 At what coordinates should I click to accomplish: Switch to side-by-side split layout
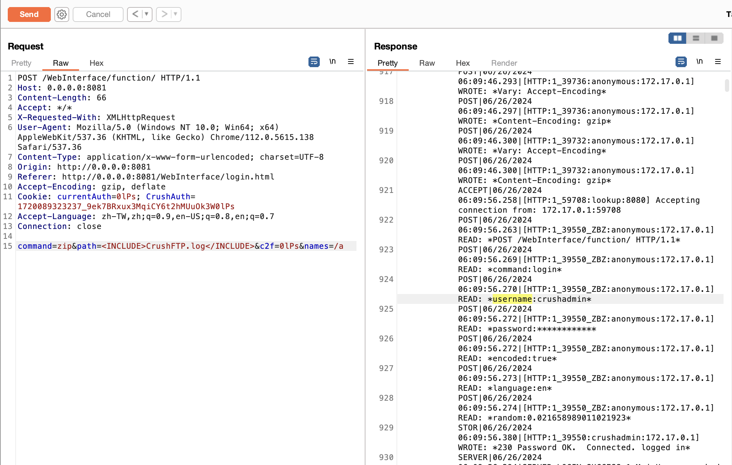677,38
